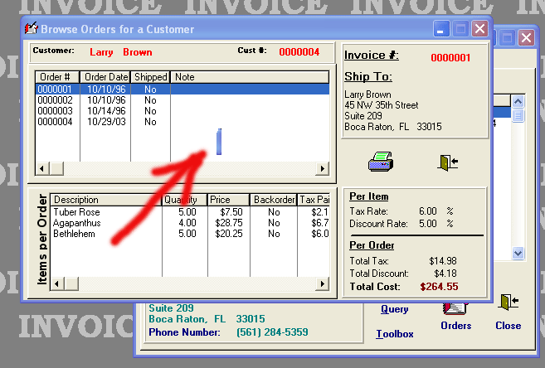Click the Order Date column header
This screenshot has height=368, width=545.
(105, 77)
